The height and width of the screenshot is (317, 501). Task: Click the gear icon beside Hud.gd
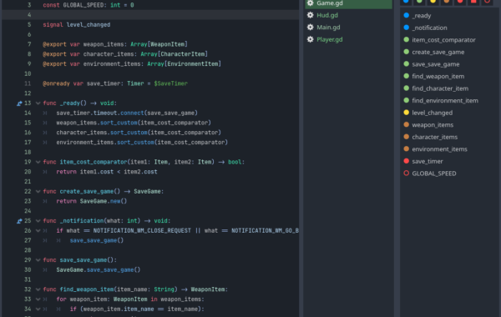[x=310, y=15]
